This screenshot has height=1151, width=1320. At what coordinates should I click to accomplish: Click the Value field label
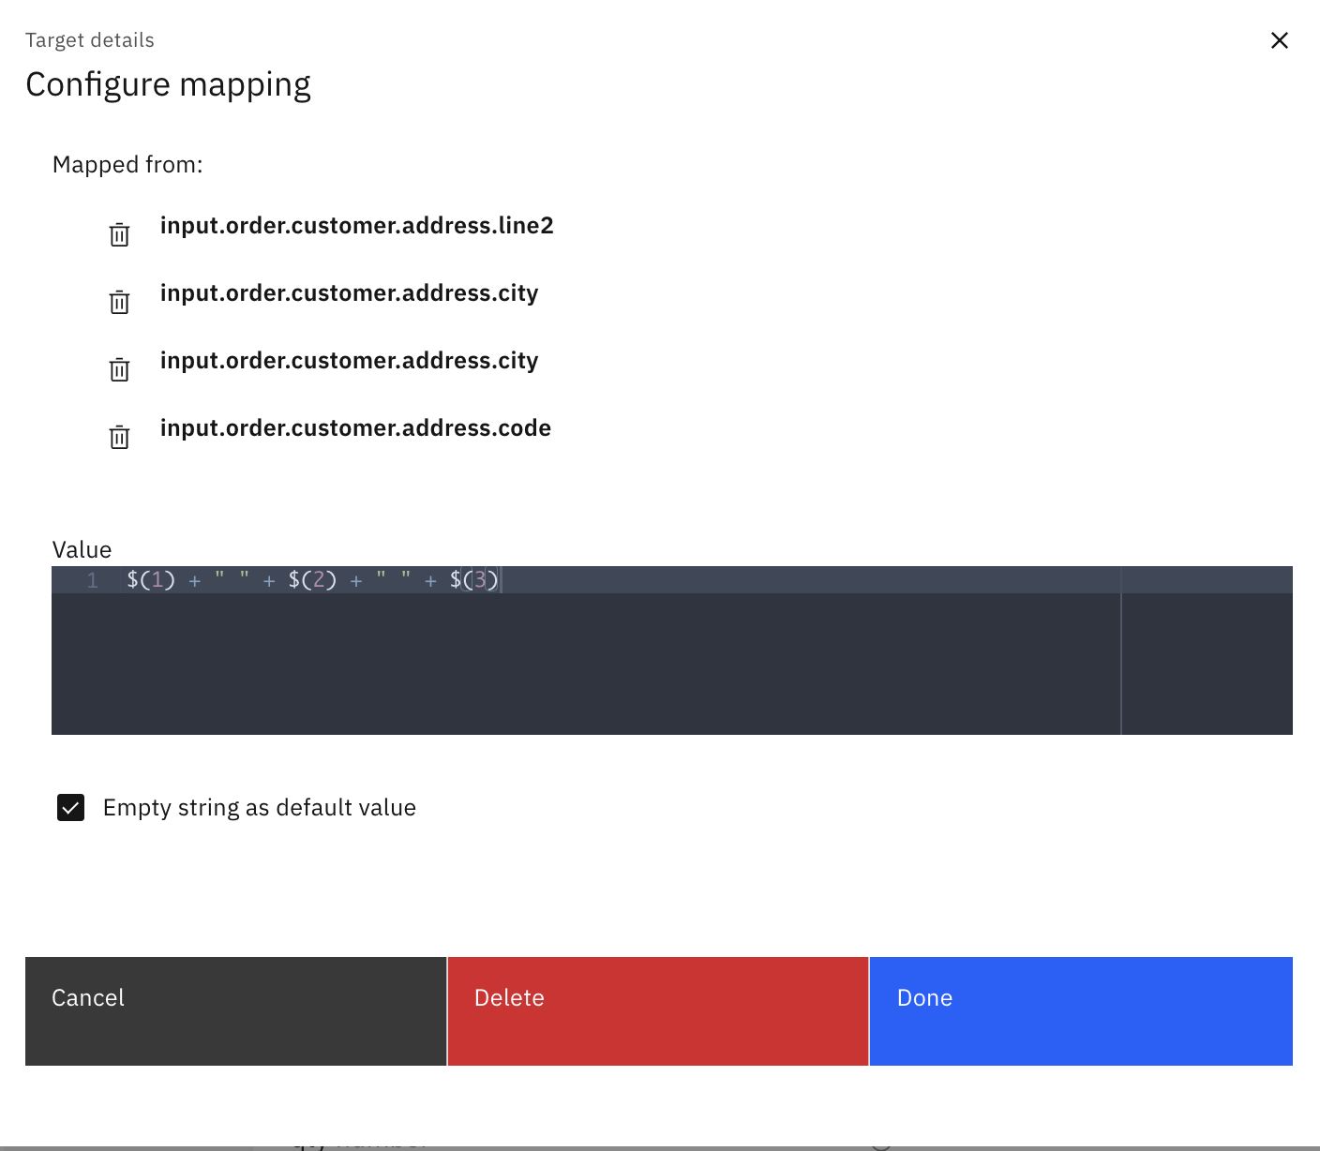(x=82, y=550)
